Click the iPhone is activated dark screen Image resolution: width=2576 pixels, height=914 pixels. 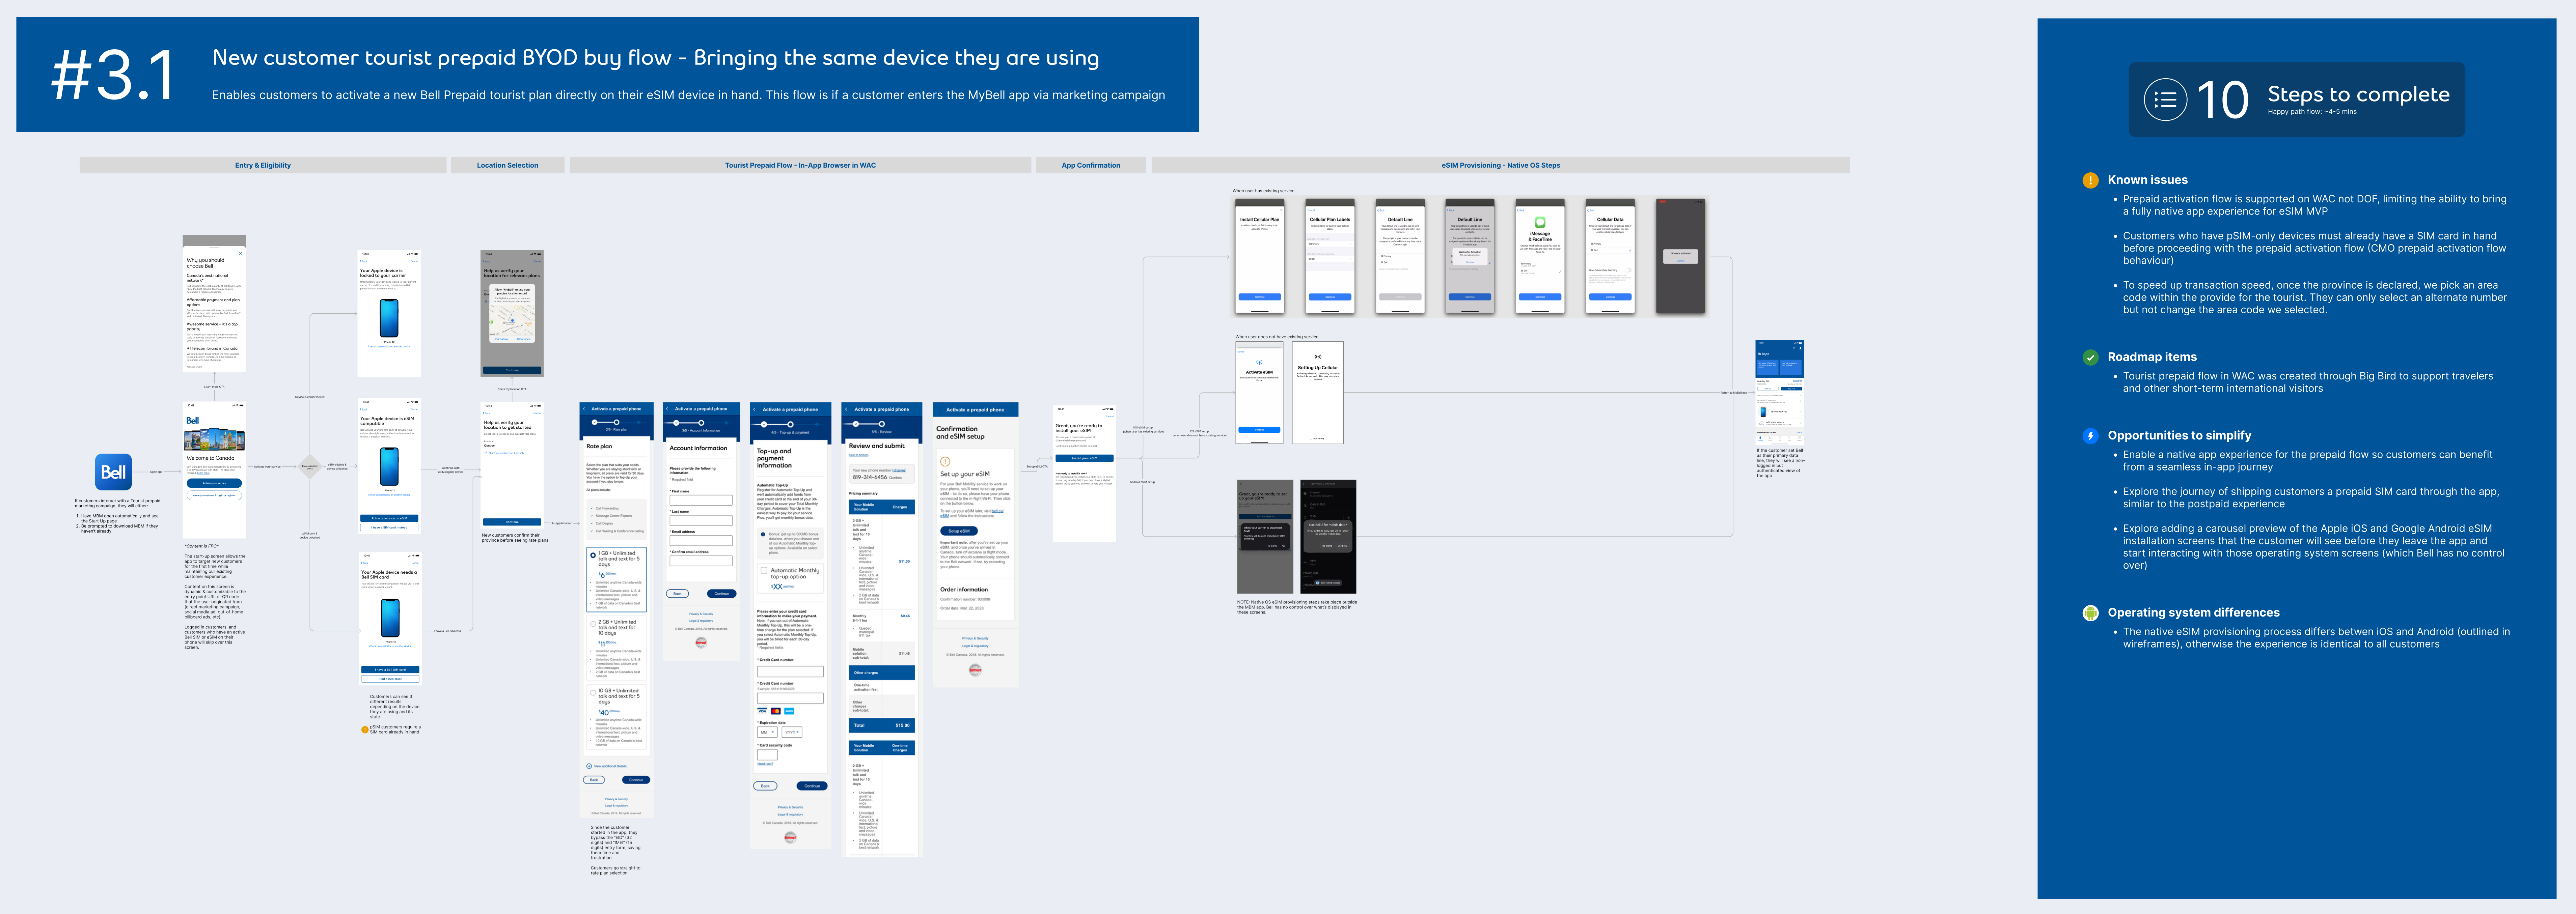pyautogui.click(x=1681, y=256)
